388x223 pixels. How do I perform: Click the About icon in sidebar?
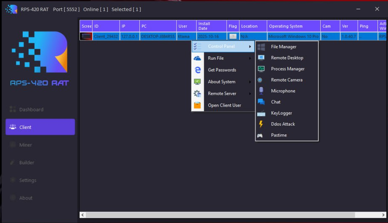(x=13, y=197)
